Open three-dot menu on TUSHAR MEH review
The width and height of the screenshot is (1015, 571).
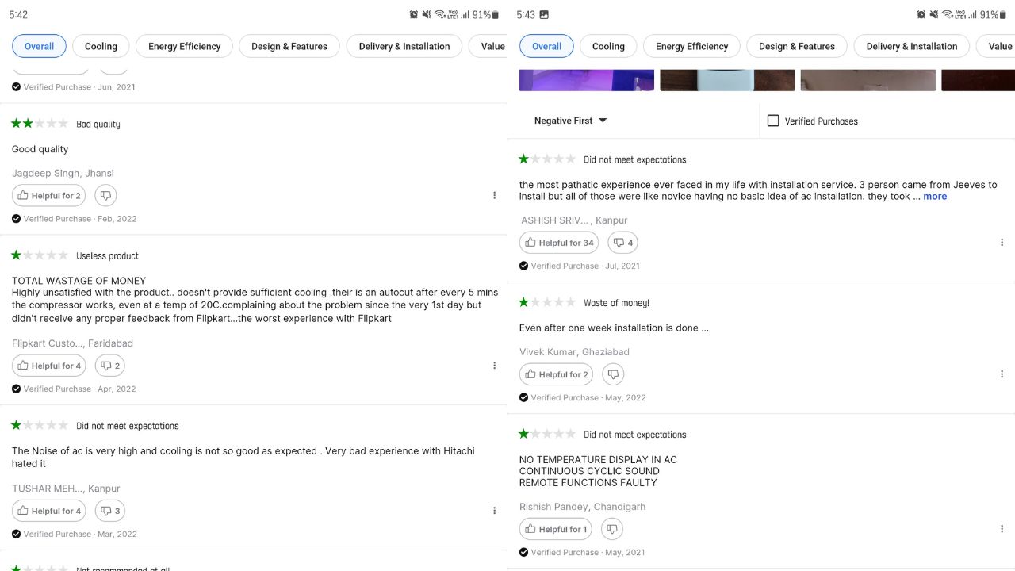[x=494, y=511]
